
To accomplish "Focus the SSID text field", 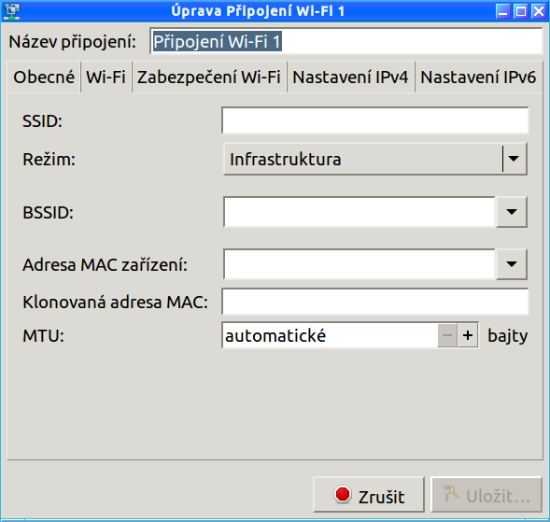I will 375,120.
